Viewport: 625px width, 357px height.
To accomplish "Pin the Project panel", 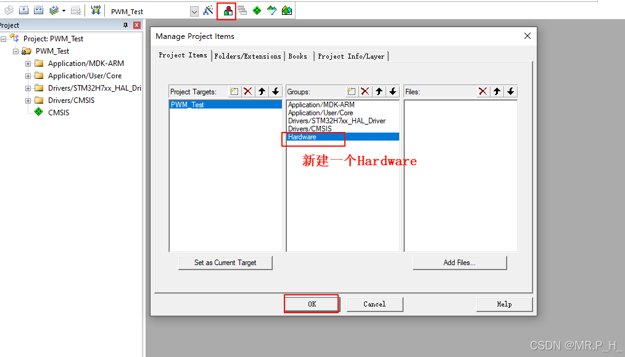I will pyautogui.click(x=126, y=25).
